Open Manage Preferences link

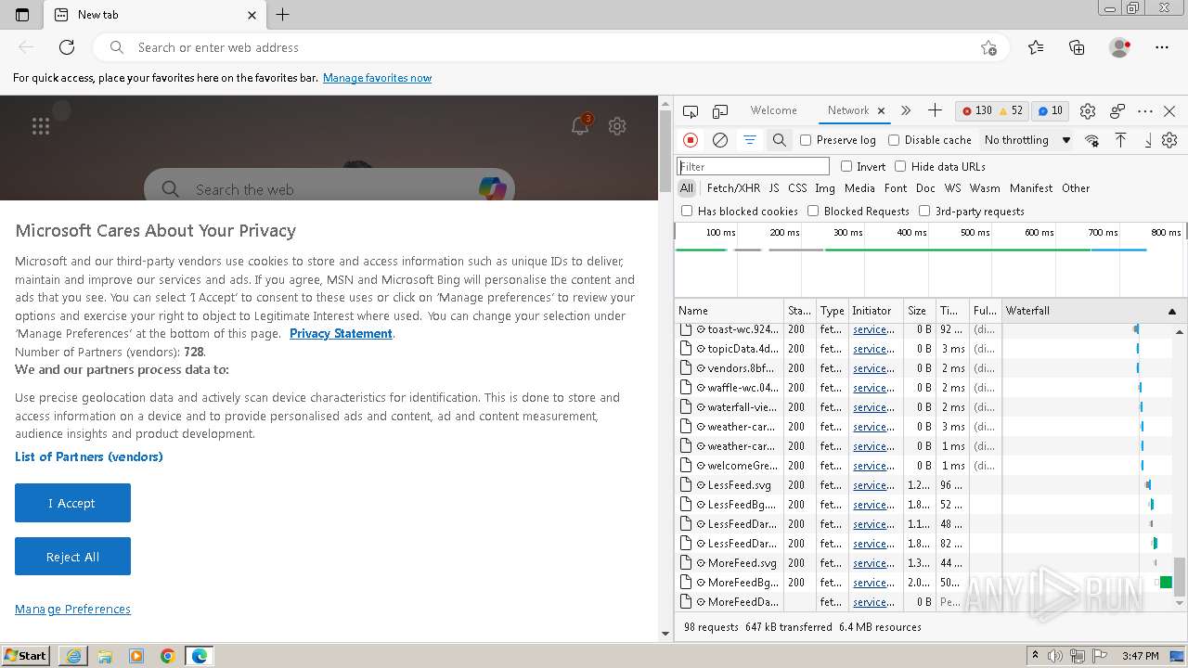[72, 609]
